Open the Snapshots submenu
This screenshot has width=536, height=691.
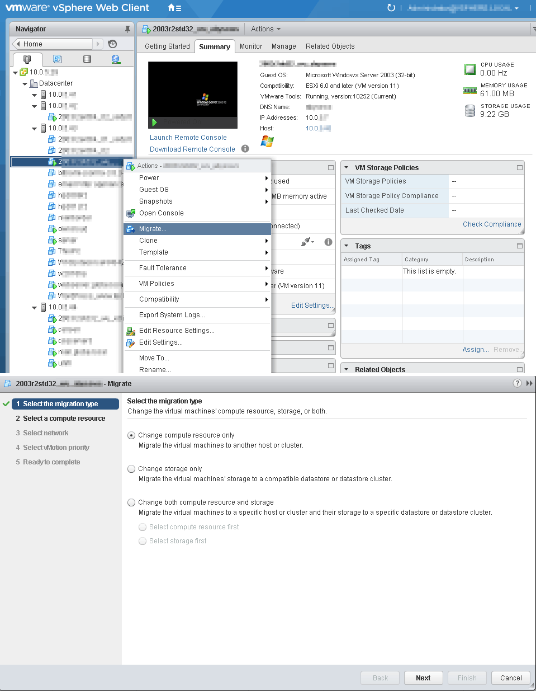click(197, 201)
